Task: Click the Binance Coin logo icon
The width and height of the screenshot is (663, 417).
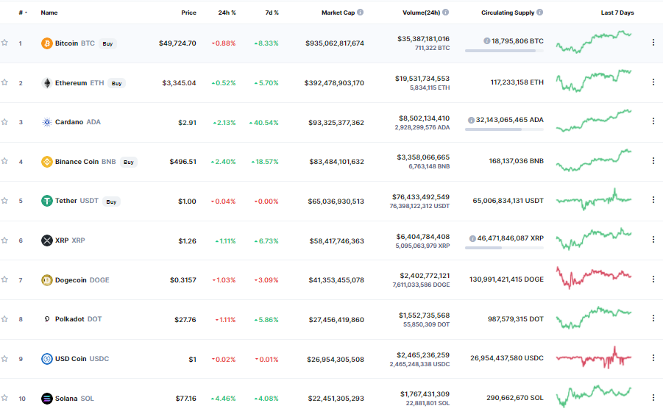Action: point(47,162)
